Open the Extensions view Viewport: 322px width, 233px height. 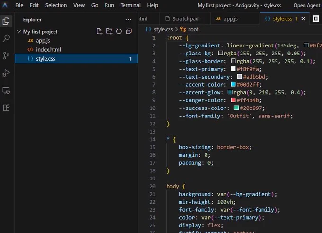point(6,108)
